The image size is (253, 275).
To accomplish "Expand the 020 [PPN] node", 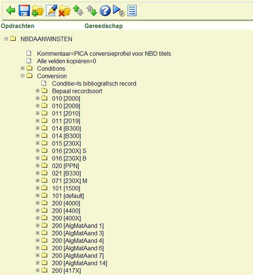I will pos(37,166).
